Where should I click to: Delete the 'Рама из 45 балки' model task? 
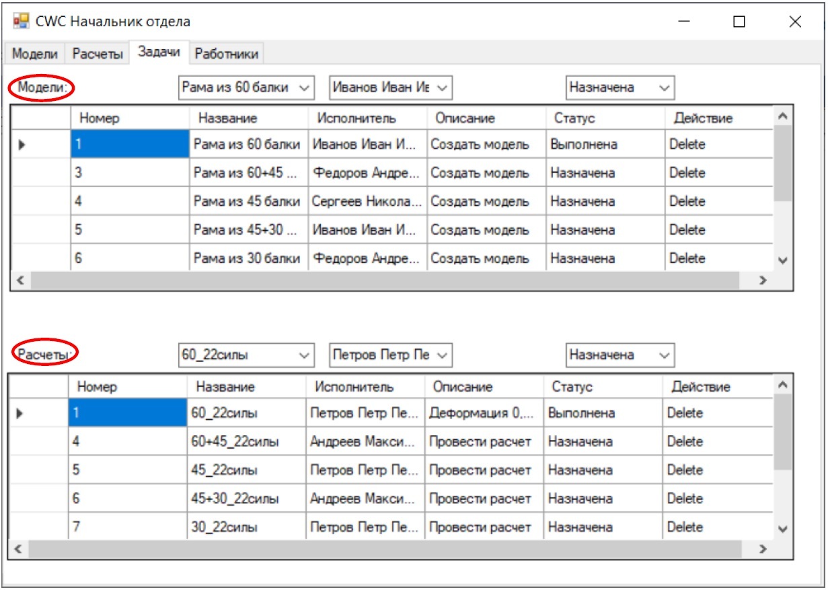[x=687, y=201]
